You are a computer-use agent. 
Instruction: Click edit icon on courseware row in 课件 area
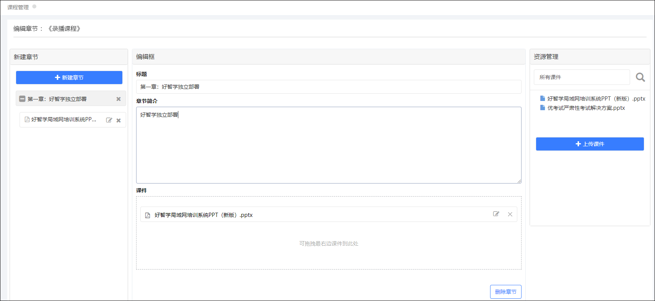pos(496,214)
